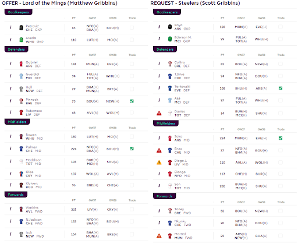Select Midfielders header in offer team
The height and width of the screenshot is (244, 298).
coord(17,122)
